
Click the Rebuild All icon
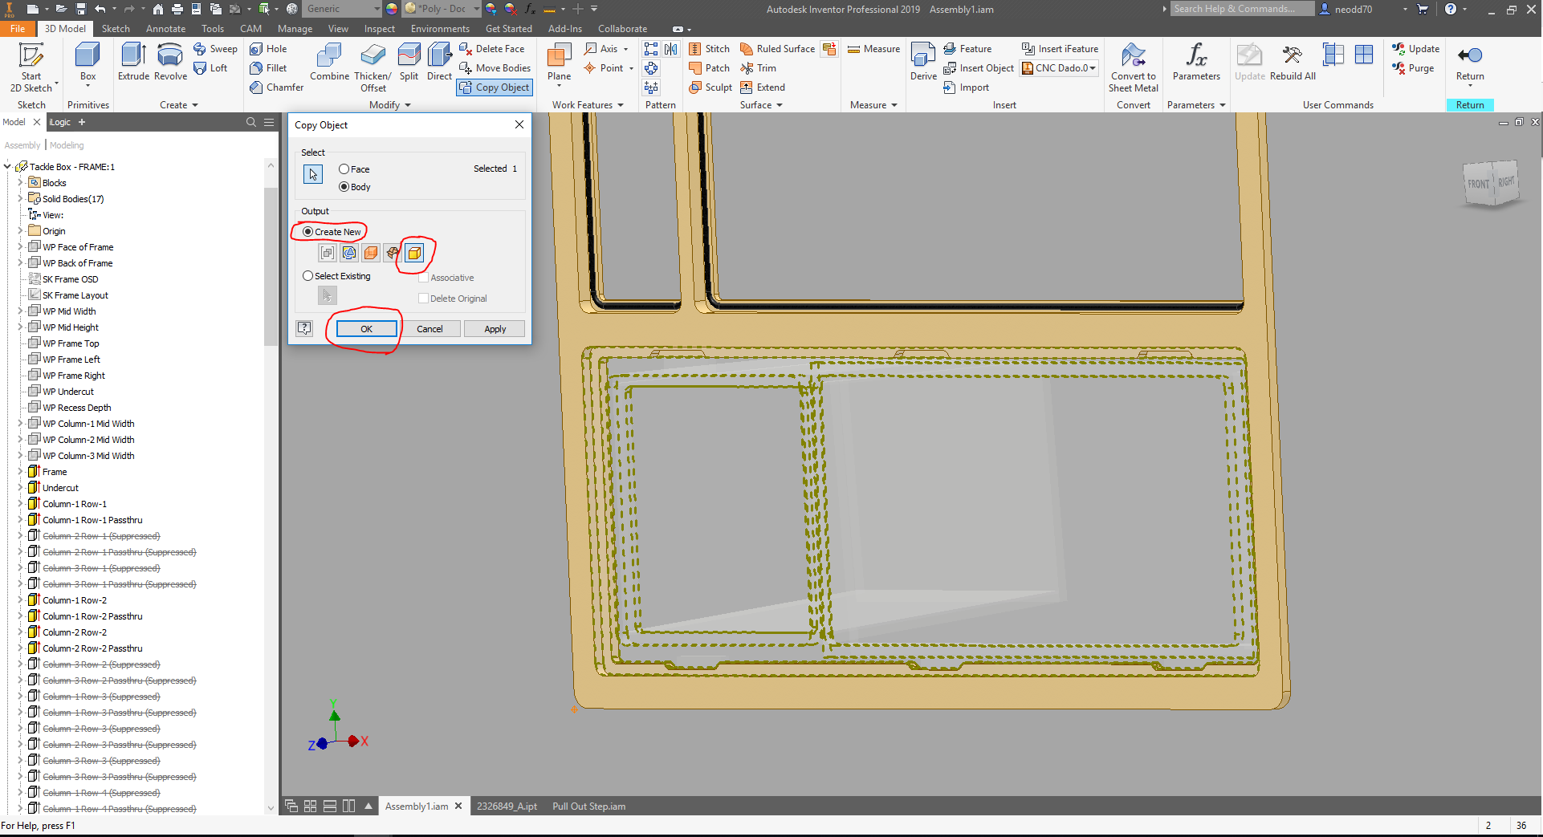(x=1293, y=55)
